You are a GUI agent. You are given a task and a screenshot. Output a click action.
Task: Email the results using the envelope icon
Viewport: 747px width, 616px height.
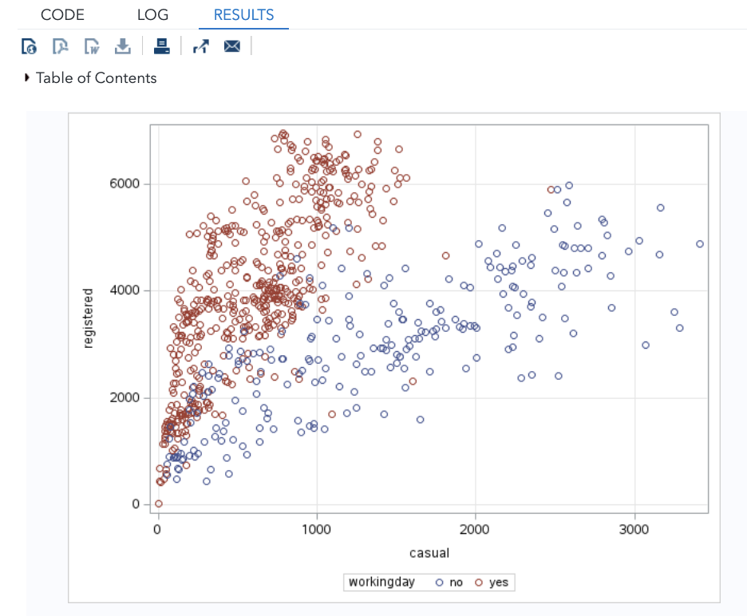(x=231, y=46)
